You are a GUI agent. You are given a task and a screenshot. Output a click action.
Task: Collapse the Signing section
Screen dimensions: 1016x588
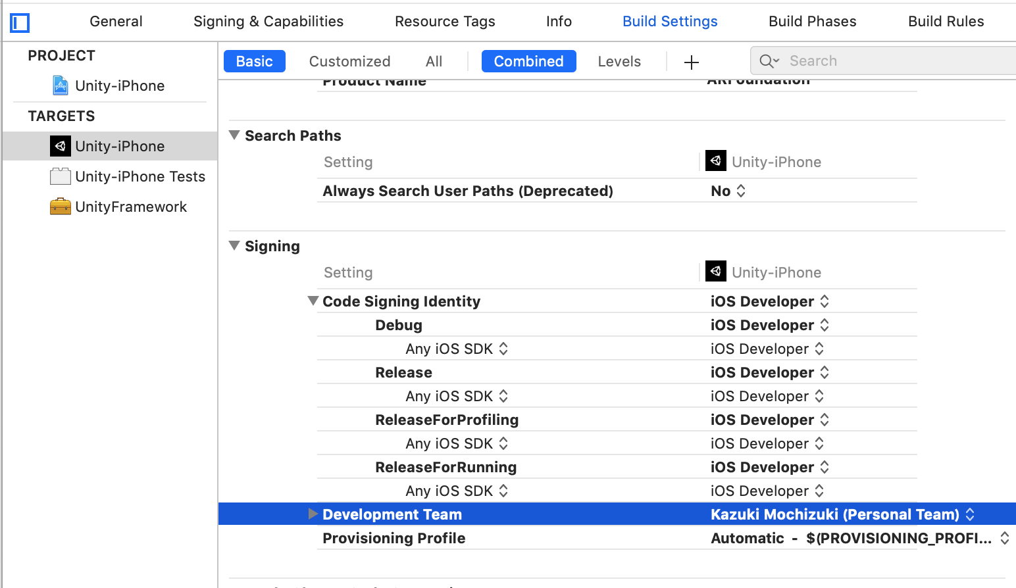pos(234,245)
